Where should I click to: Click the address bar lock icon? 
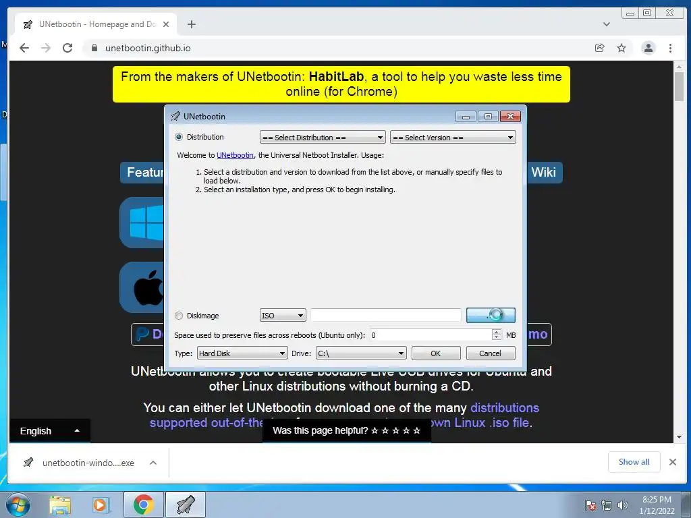[94, 48]
